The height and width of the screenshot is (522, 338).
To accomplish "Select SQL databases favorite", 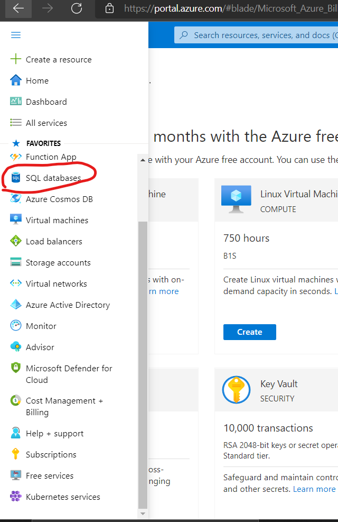I will tap(53, 178).
